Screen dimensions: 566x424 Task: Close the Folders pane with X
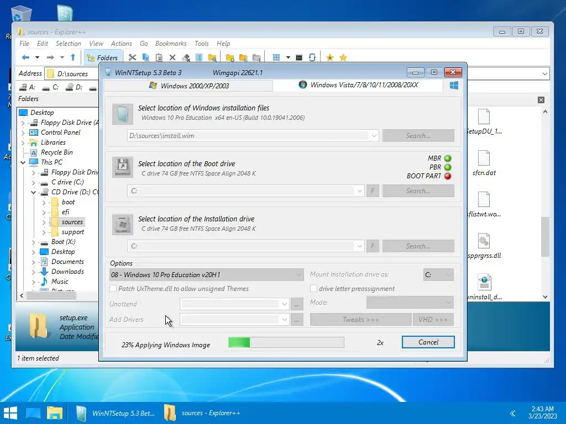pyautogui.click(x=541, y=100)
